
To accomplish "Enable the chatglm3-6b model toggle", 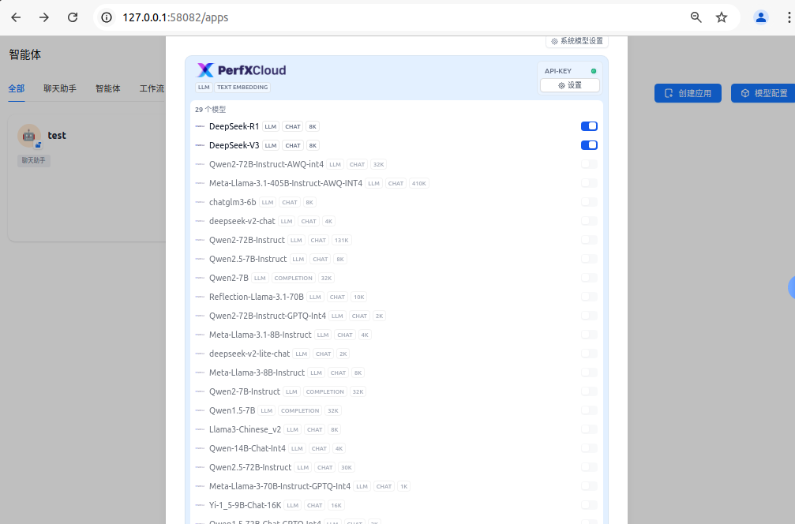I will pos(589,202).
